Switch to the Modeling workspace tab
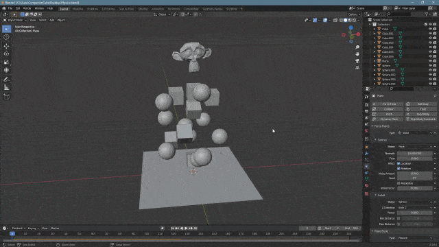 [x=78, y=9]
